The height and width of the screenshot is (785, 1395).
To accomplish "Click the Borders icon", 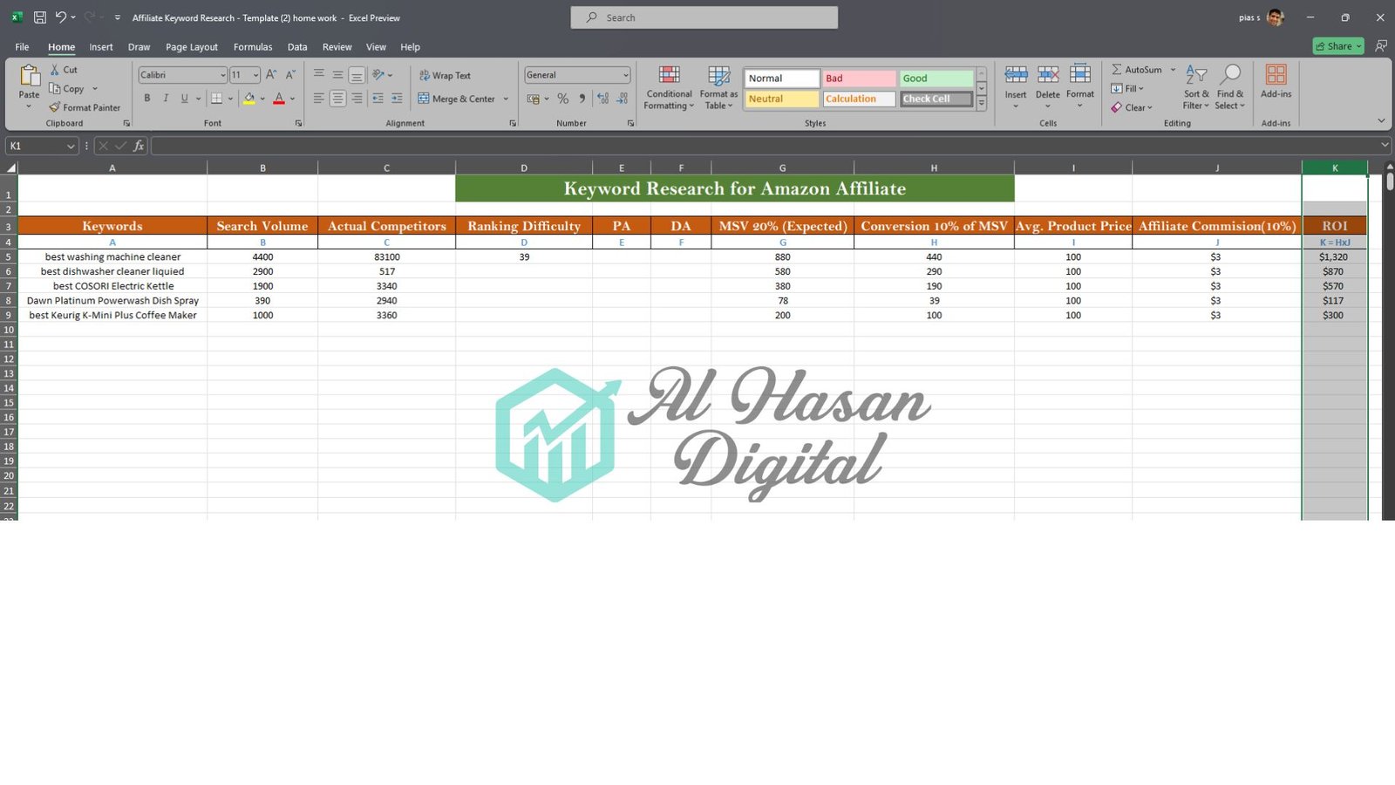I will [x=217, y=99].
